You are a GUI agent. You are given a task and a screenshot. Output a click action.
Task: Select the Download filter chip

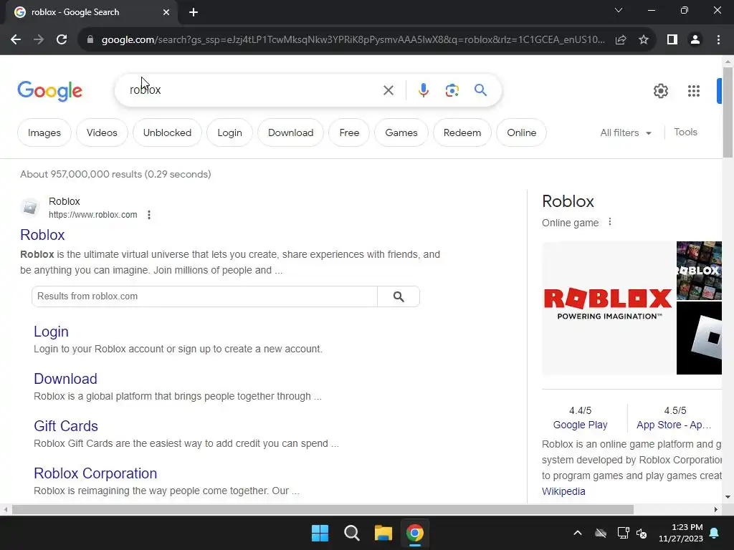(x=291, y=132)
